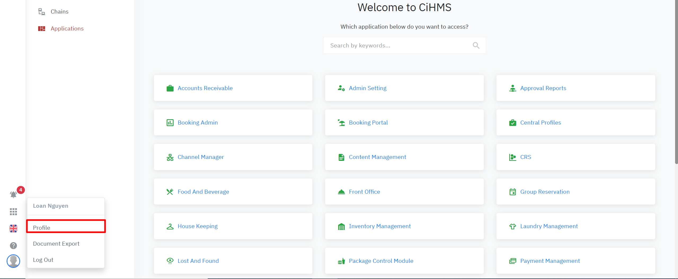Click the Loan Nguyen user name
The width and height of the screenshot is (678, 279).
click(51, 206)
